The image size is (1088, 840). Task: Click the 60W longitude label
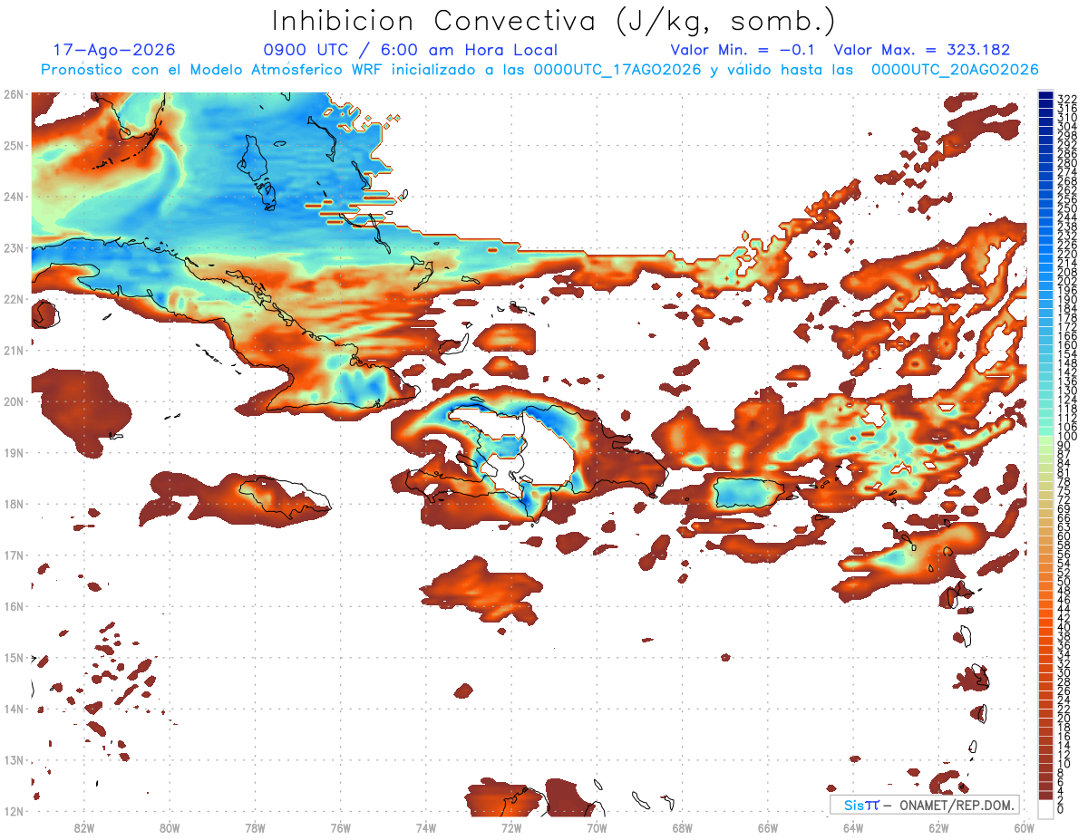point(1024,827)
